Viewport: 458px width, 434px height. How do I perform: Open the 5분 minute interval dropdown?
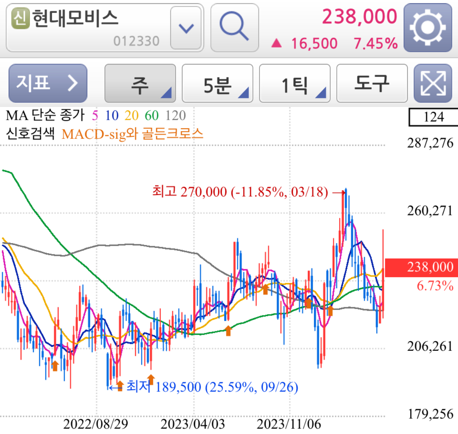(x=218, y=83)
